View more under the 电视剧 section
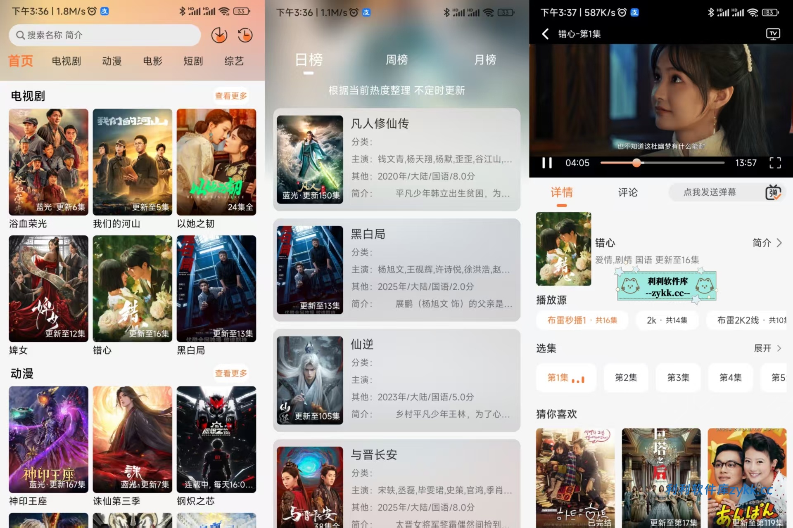793x528 pixels. click(230, 96)
